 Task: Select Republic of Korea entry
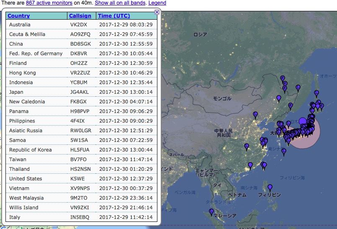[x=30, y=150]
